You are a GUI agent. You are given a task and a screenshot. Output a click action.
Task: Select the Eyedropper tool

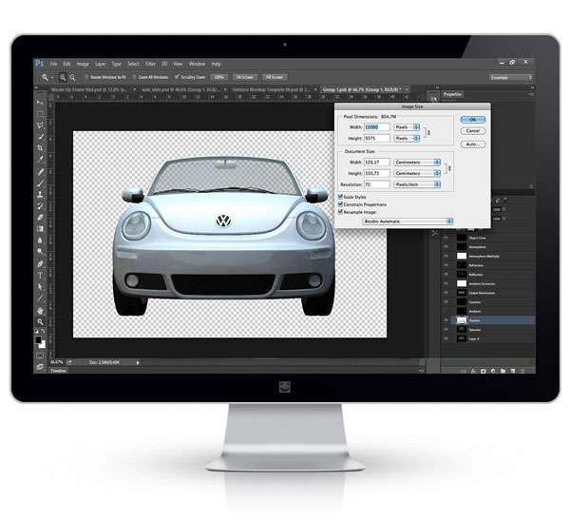40,160
